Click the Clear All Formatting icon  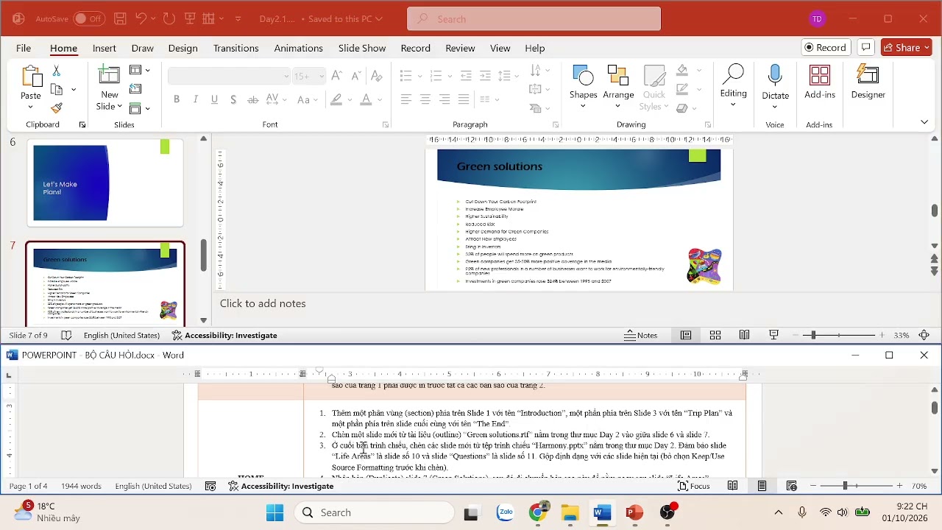377,76
